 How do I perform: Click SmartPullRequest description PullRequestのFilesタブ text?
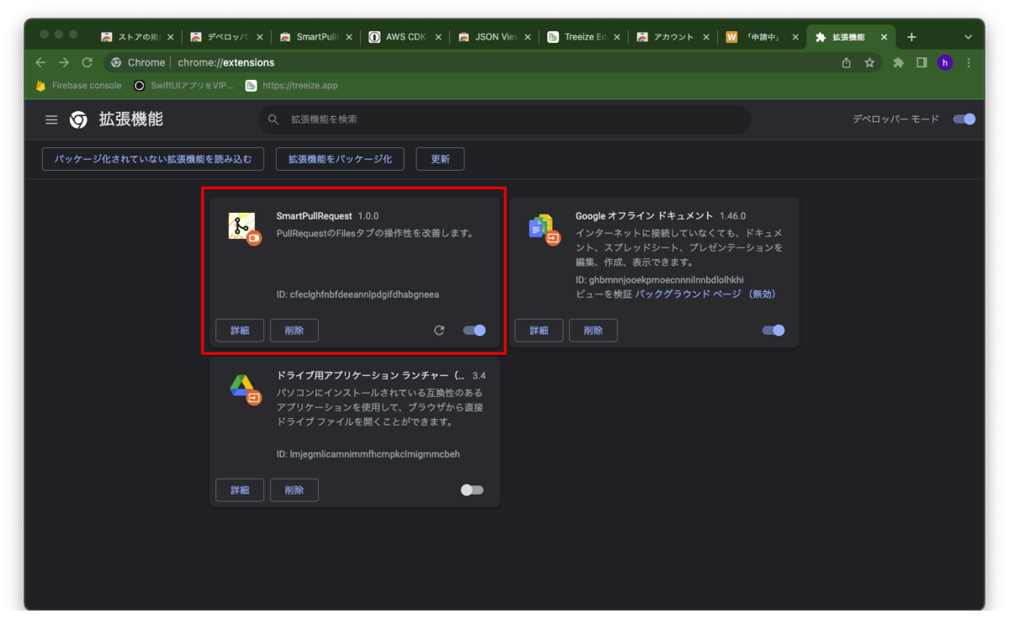(375, 233)
